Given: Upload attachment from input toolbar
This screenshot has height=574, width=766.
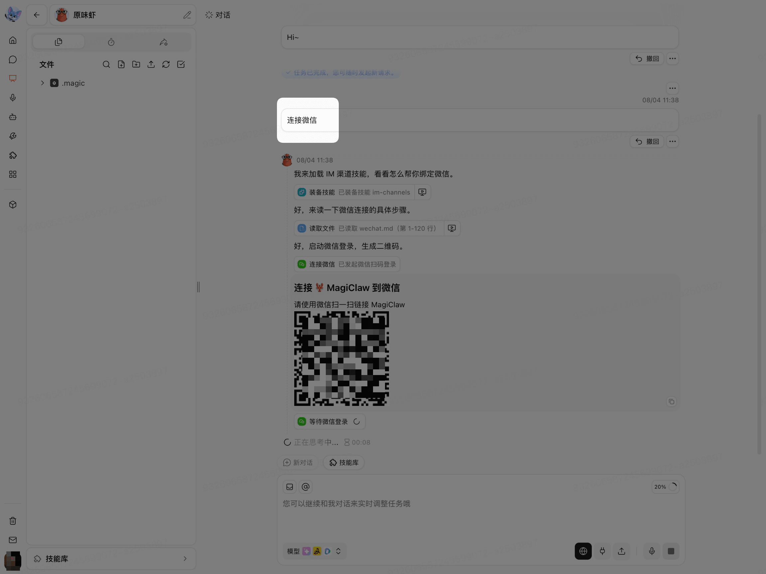Looking at the screenshot, I should coord(622,551).
